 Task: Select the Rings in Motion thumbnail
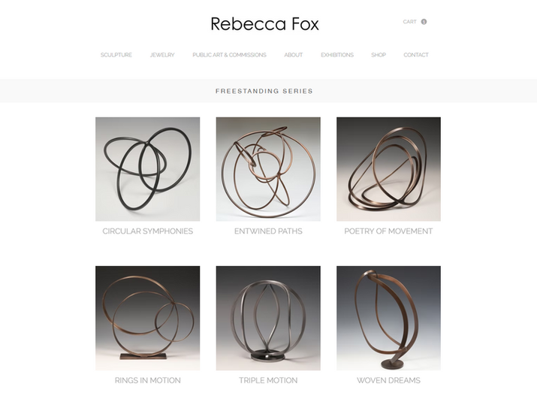pyautogui.click(x=148, y=318)
